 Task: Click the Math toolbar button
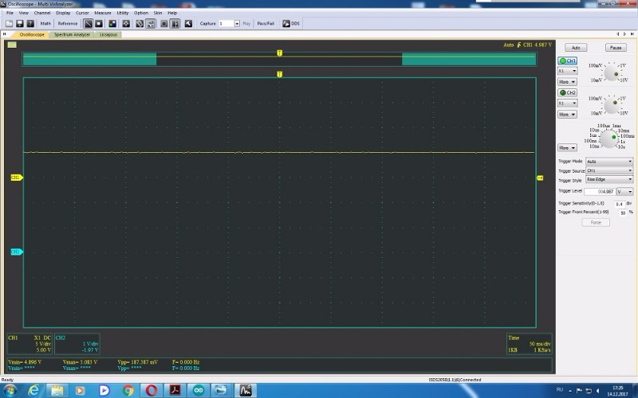click(x=45, y=24)
